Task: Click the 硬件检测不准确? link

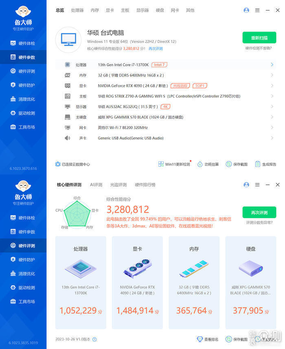Action: pyautogui.click(x=259, y=48)
